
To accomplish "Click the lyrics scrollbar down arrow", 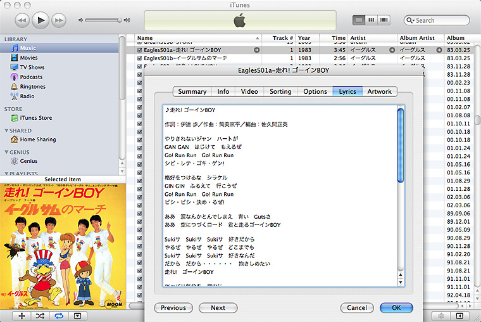I will [x=401, y=282].
